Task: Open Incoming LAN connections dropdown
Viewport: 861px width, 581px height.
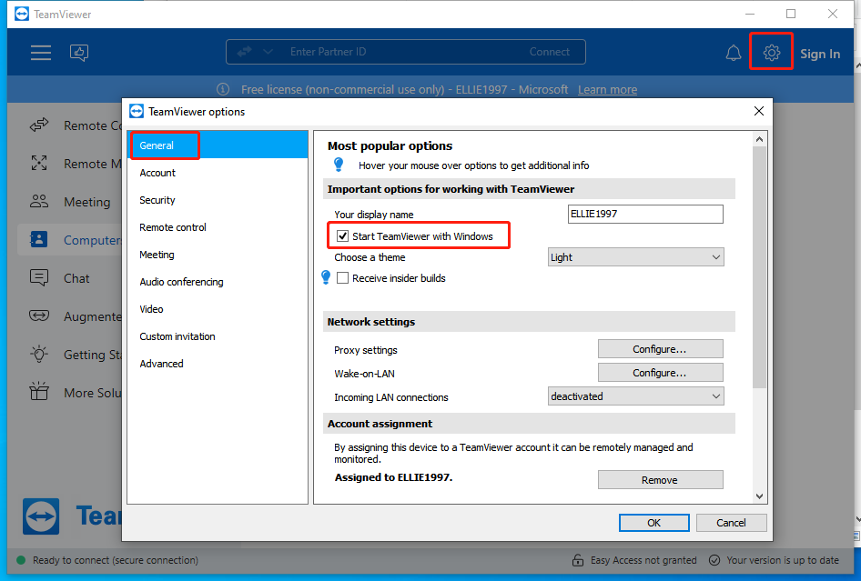Action: (x=636, y=396)
